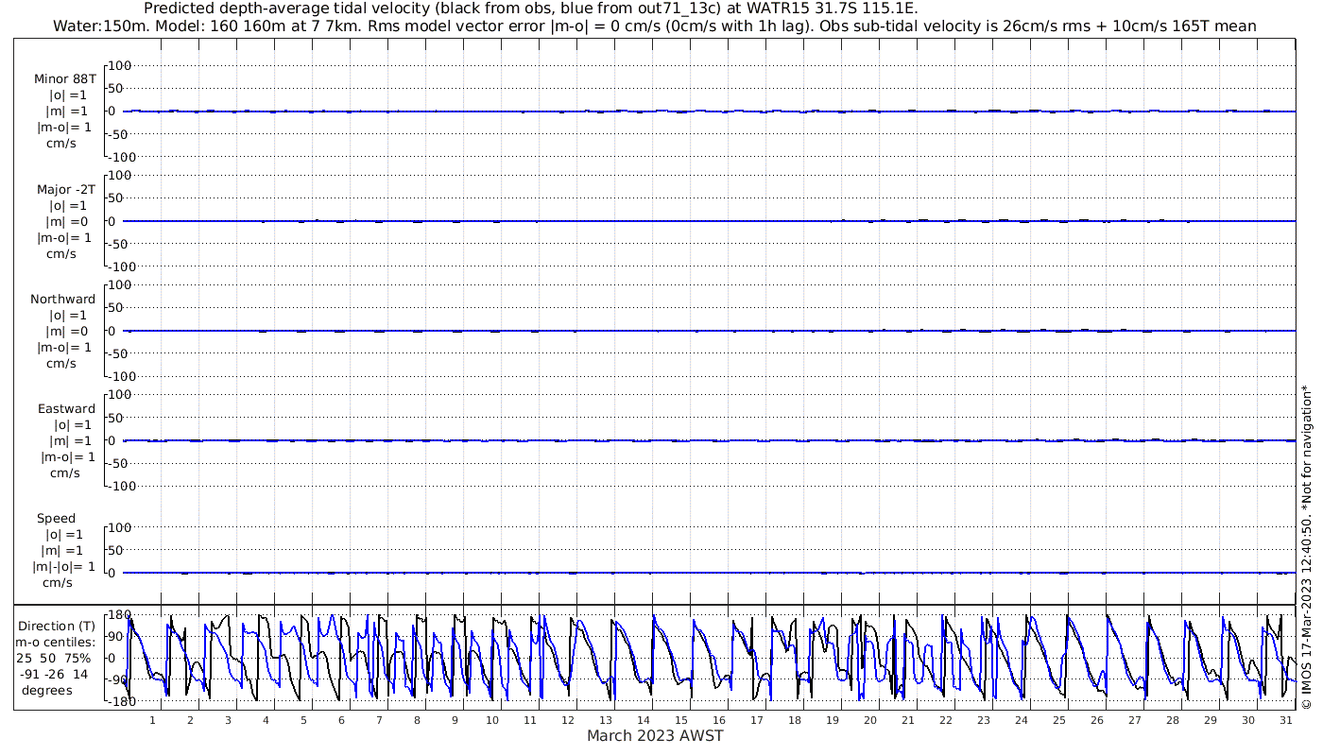Viewport: 1323px width, 756px height.
Task: Click day 15 on the date axis
Action: [681, 720]
